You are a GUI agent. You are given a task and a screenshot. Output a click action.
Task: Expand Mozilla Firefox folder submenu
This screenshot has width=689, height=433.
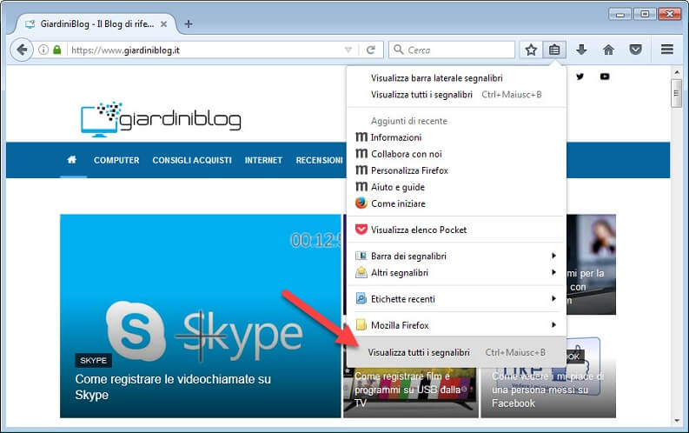pyautogui.click(x=456, y=325)
